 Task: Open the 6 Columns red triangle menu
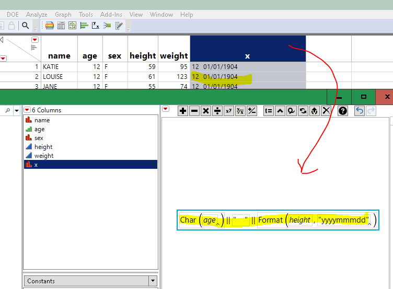click(x=27, y=110)
